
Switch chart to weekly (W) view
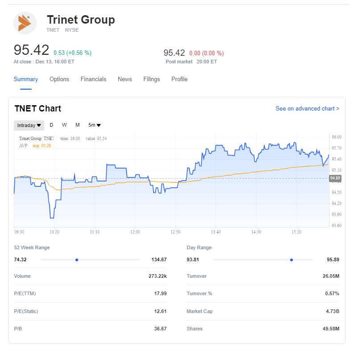point(64,125)
